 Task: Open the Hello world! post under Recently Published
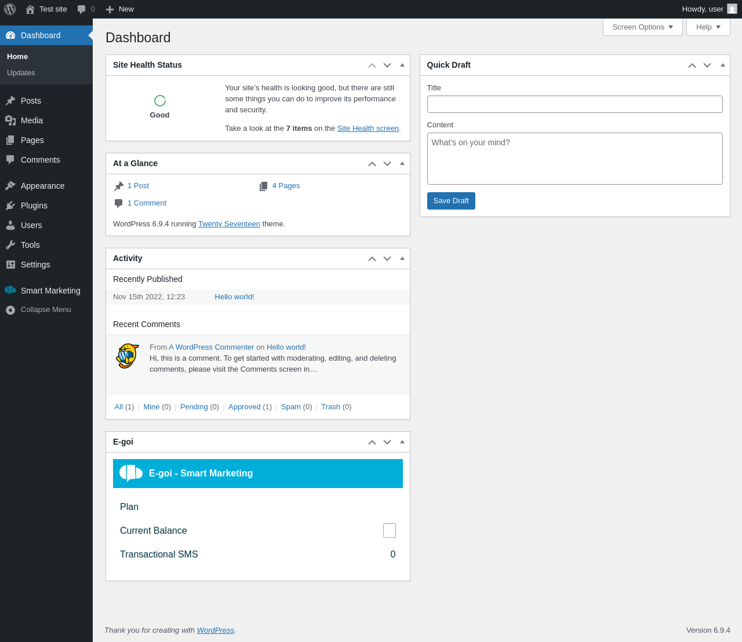[234, 297]
